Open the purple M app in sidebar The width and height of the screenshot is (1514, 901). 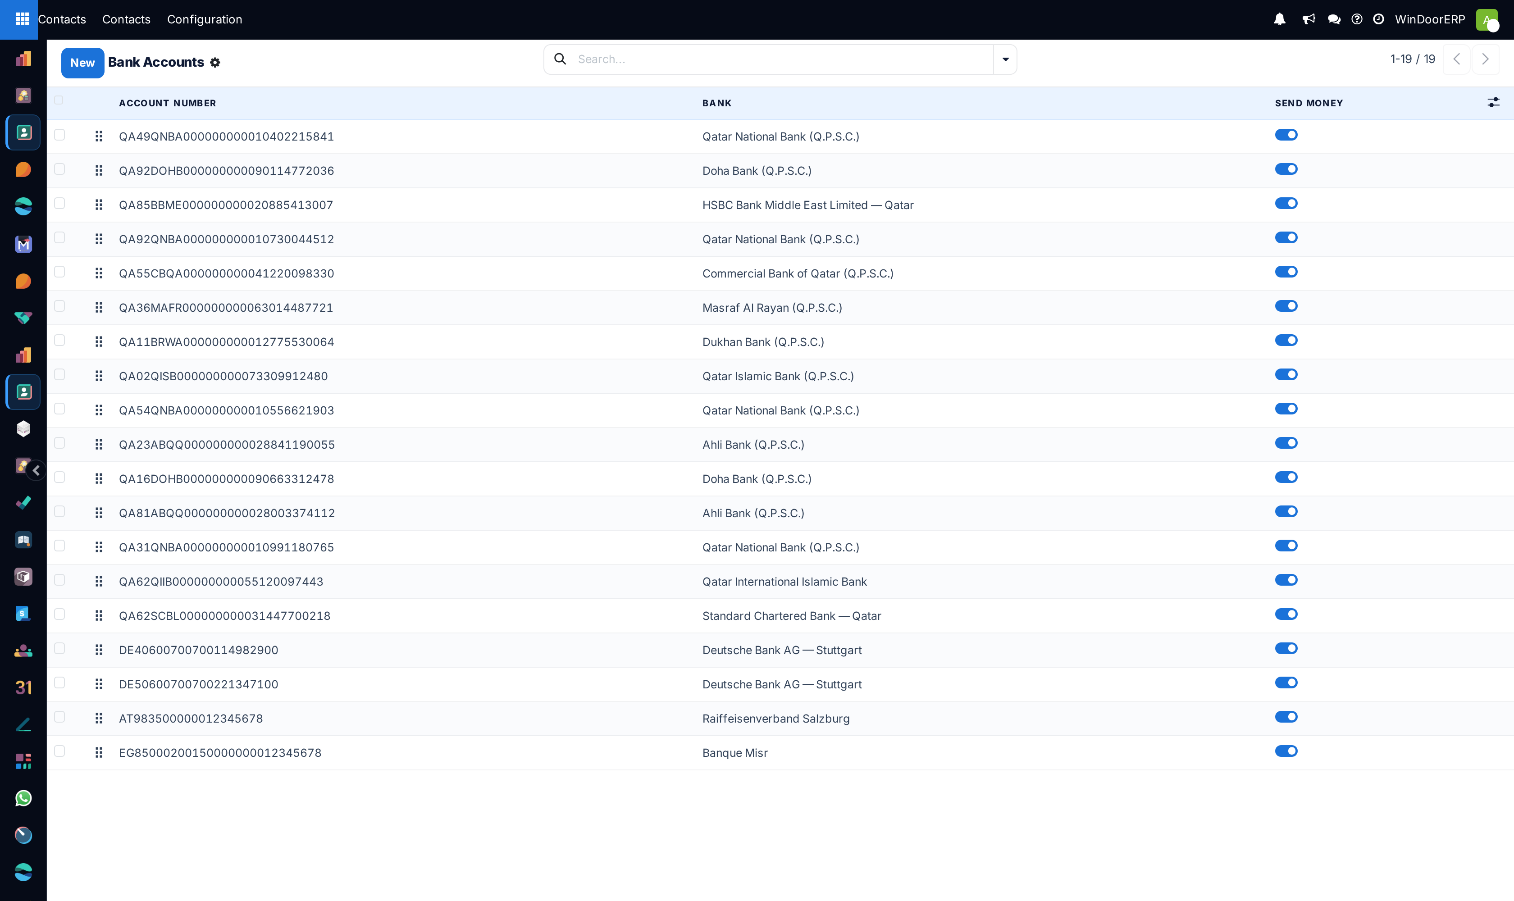[23, 244]
